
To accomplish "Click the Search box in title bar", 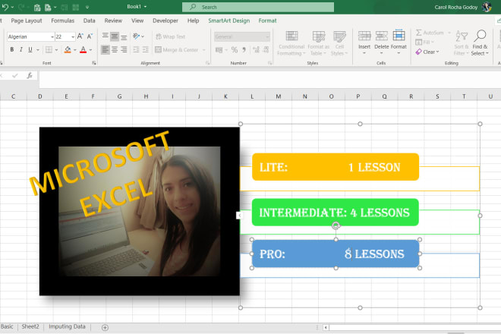I will click(x=258, y=7).
